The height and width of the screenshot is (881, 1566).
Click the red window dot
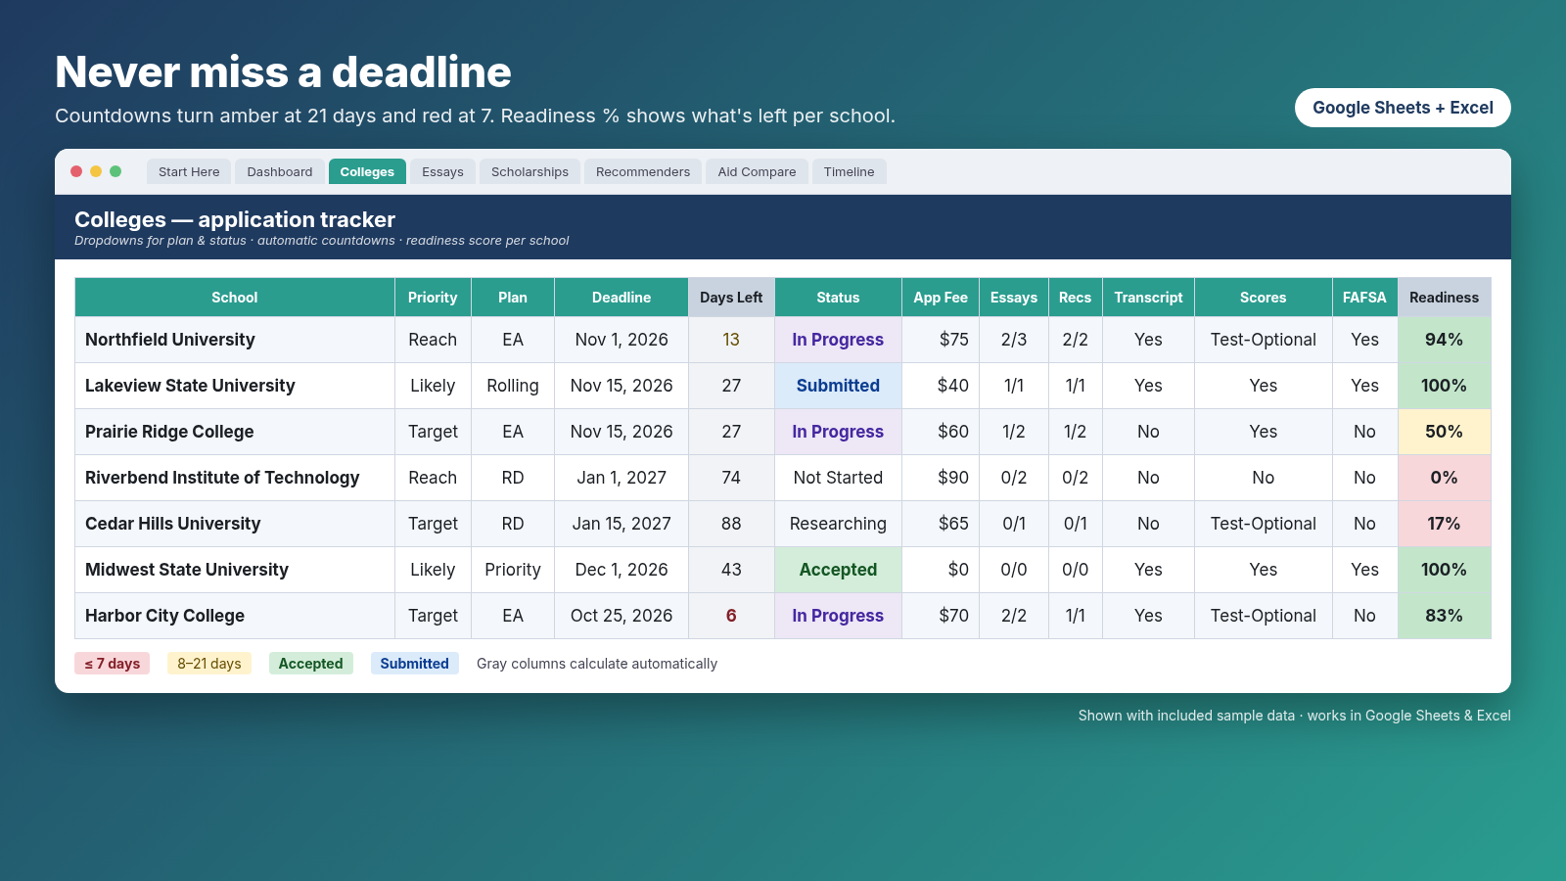76,171
